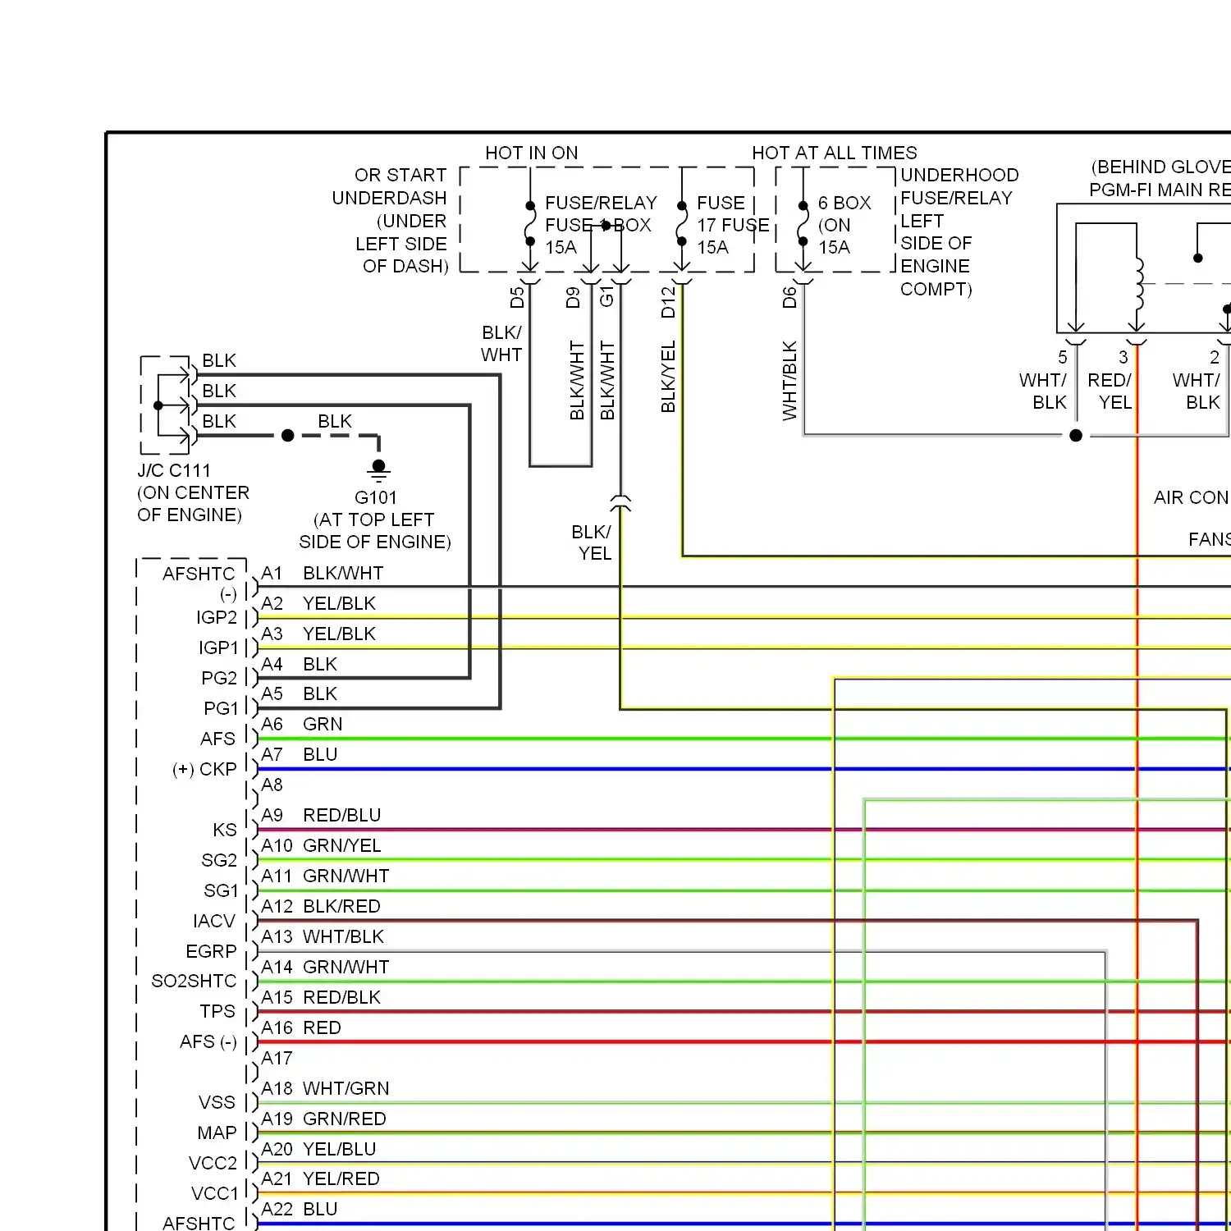This screenshot has width=1231, height=1231.
Task: Select the RED/BLK wire label at A15
Action: pyautogui.click(x=342, y=997)
